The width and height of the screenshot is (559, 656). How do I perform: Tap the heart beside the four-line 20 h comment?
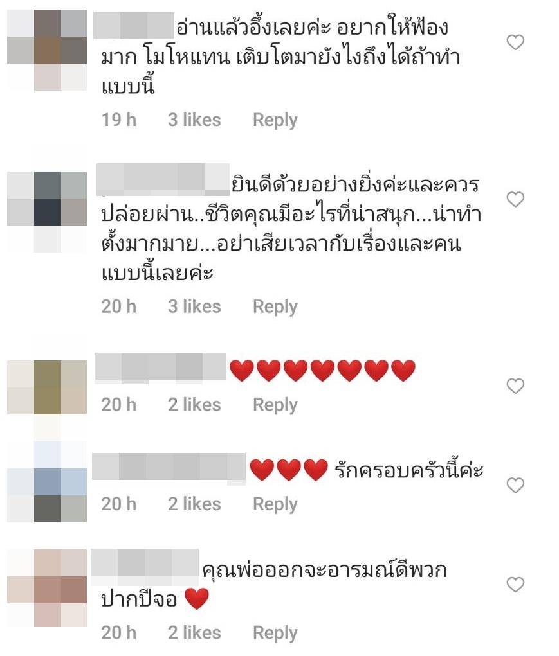[x=515, y=199]
